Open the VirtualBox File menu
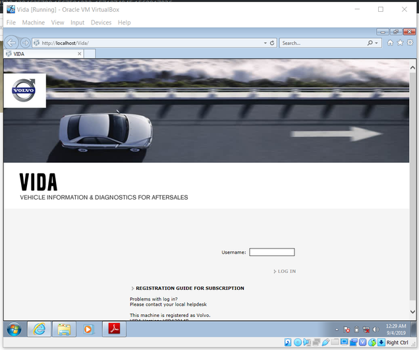Screen dimensions: 419x350 pos(11,22)
